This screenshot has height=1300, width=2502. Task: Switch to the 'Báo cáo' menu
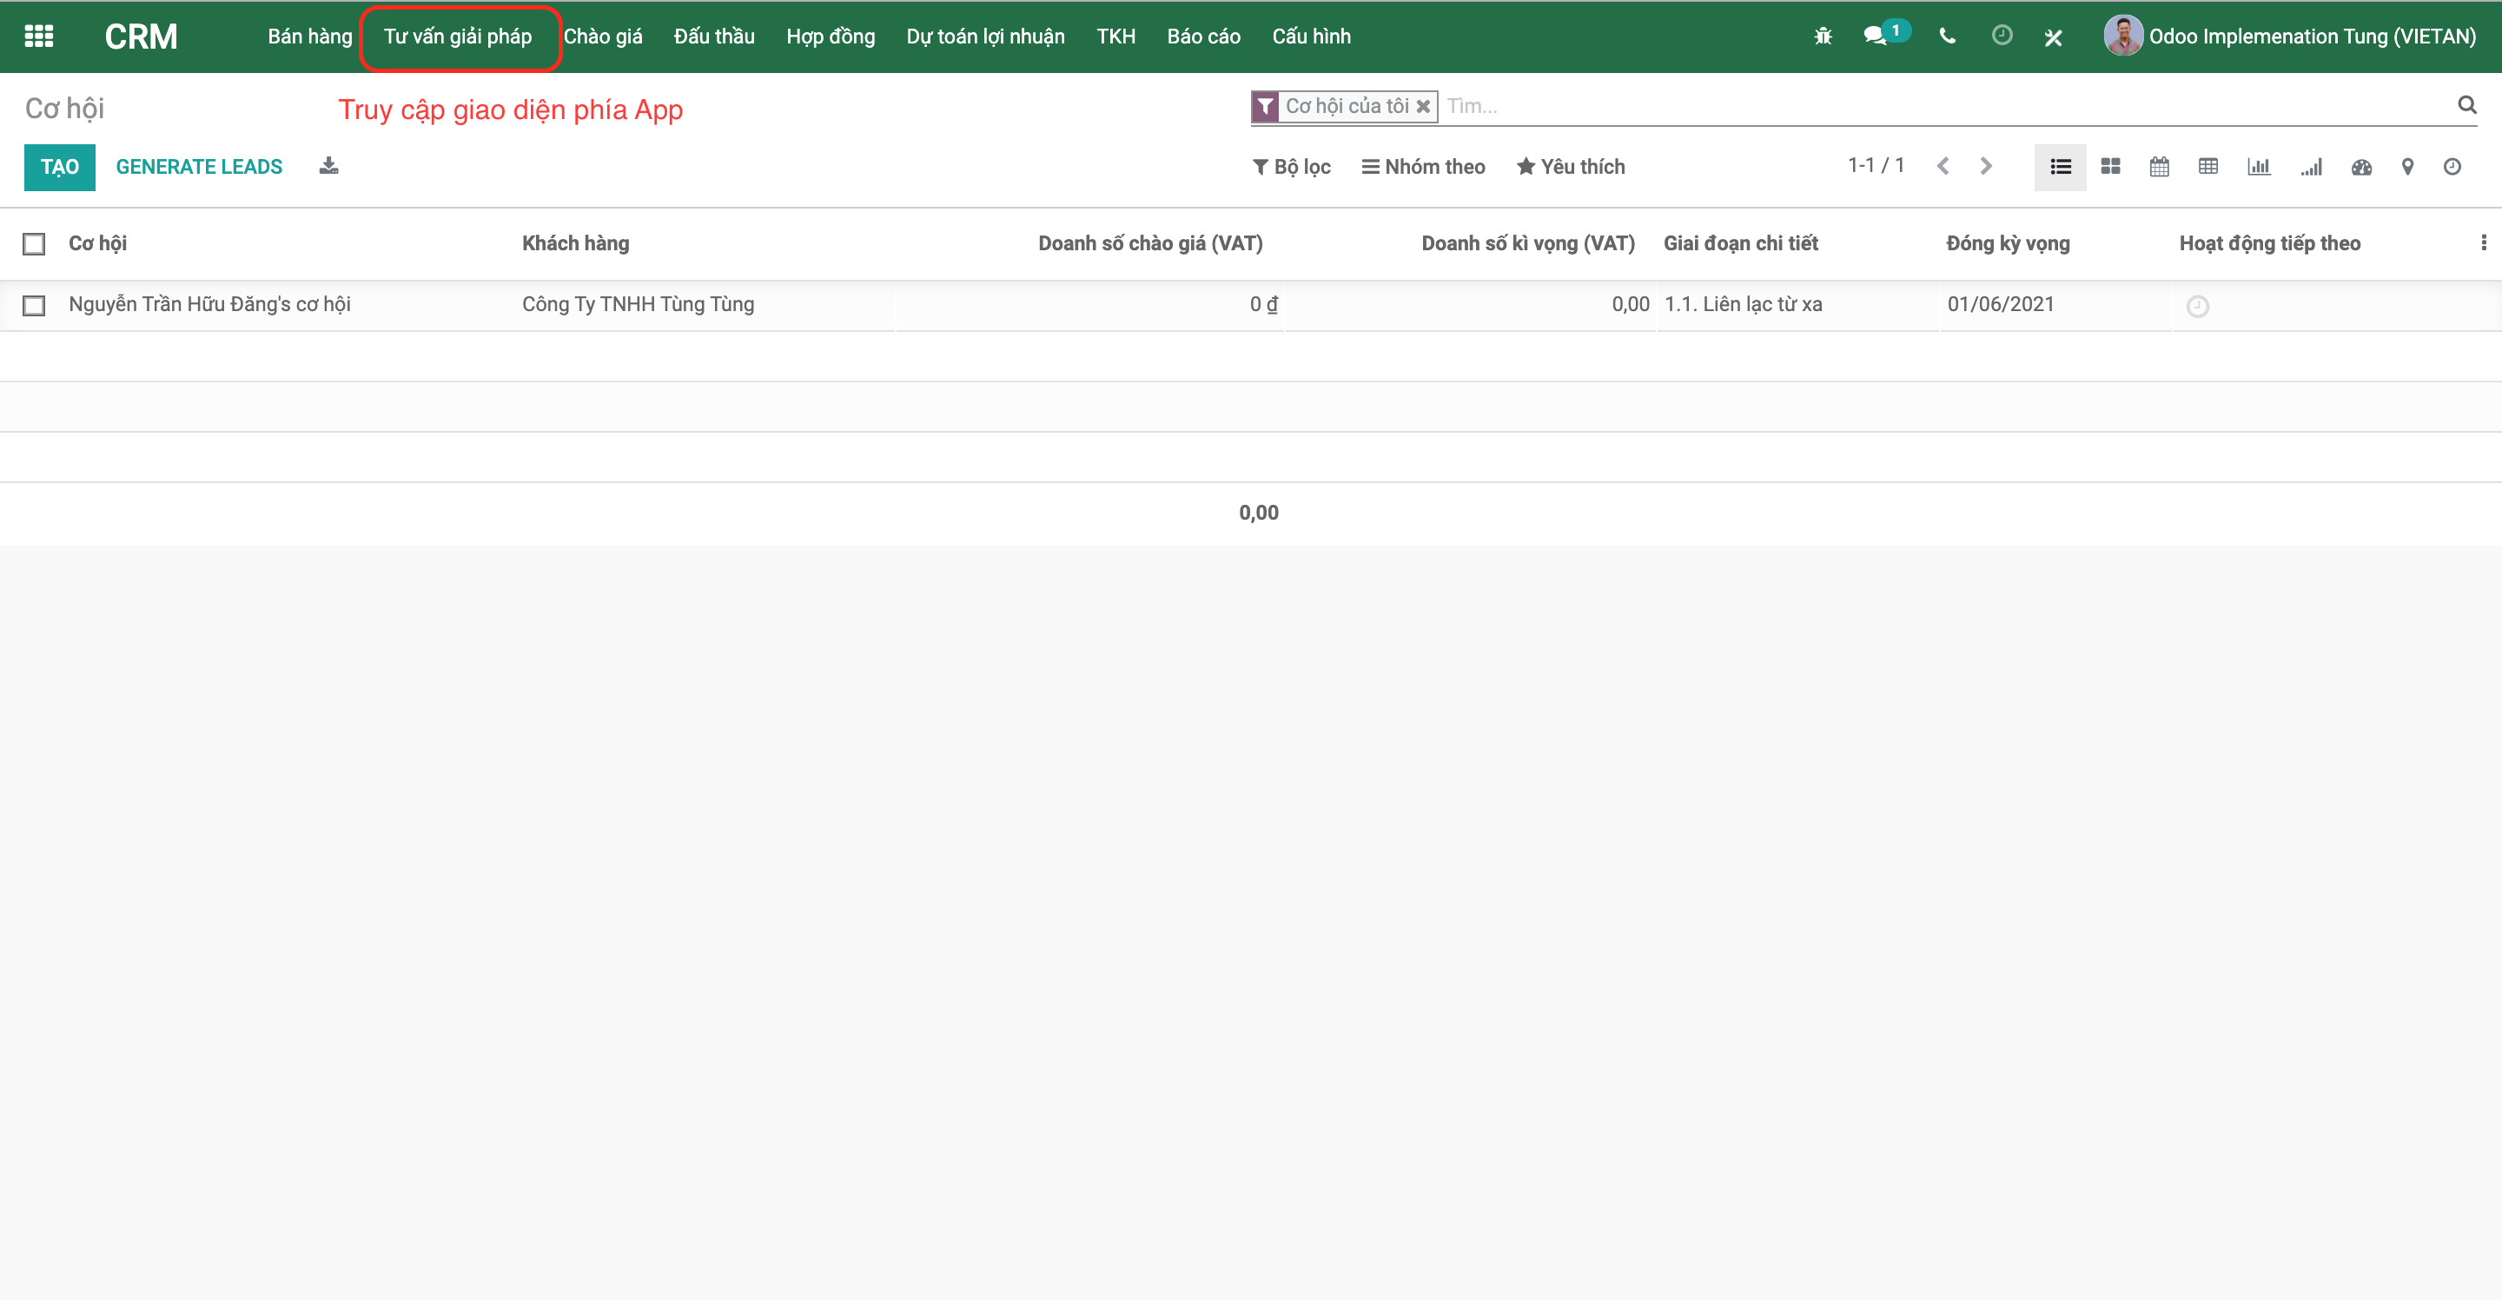(x=1203, y=36)
